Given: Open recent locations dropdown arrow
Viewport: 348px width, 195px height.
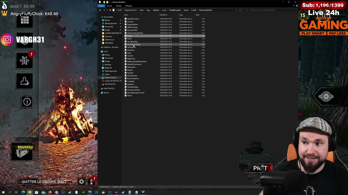Looking at the screenshot, I should click(x=107, y=10).
